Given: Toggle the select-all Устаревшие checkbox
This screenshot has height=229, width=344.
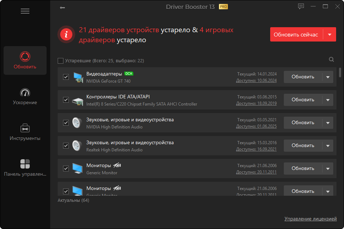Looking at the screenshot, I should [x=61, y=61].
